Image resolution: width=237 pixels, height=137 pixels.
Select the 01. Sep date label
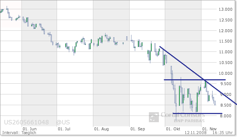pos(138,129)
